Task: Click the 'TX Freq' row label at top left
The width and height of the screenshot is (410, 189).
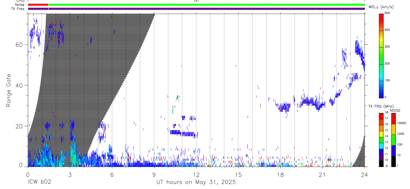Action: pyautogui.click(x=18, y=9)
